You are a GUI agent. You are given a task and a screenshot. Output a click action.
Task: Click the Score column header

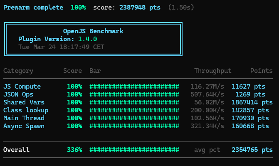73,71
